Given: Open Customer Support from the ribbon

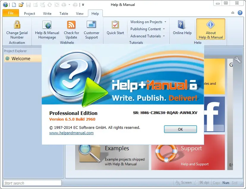Looking at the screenshot, I should [92, 30].
